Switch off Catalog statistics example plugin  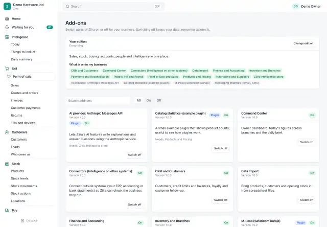click(x=220, y=148)
